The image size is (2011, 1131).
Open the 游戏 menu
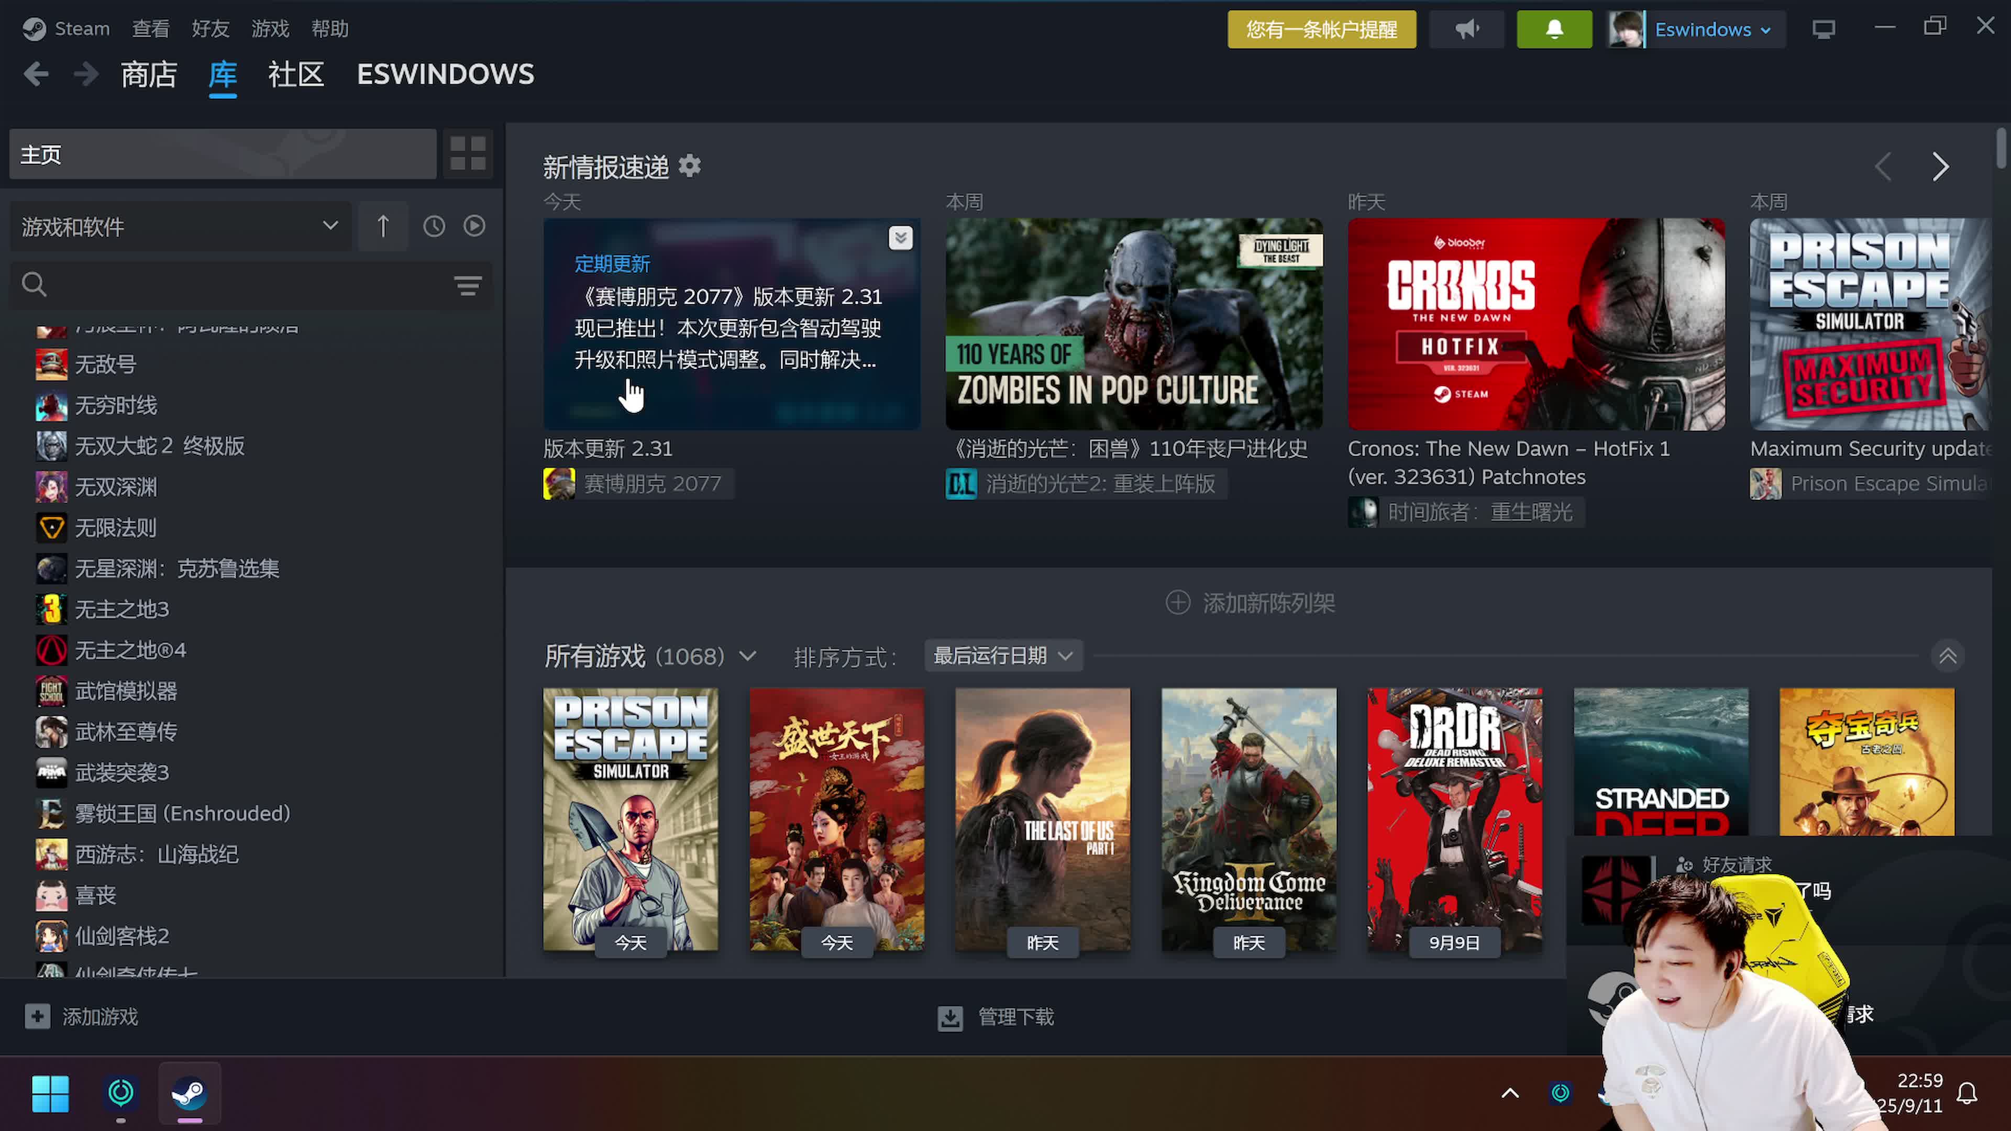[270, 29]
